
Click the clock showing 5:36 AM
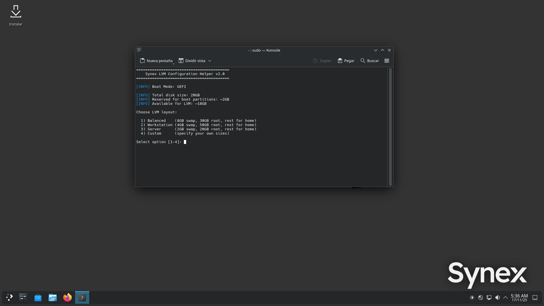[x=519, y=297]
